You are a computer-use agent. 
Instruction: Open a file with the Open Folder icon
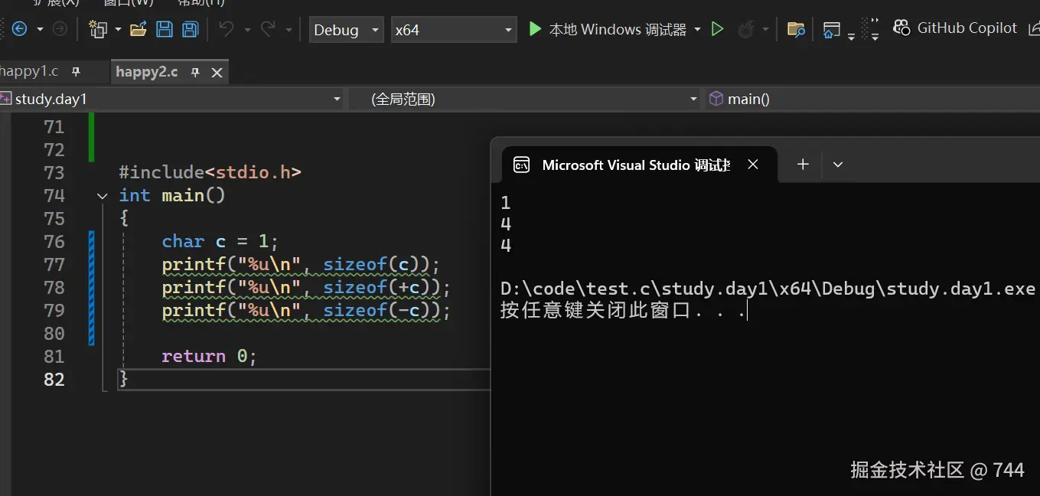[x=139, y=29]
